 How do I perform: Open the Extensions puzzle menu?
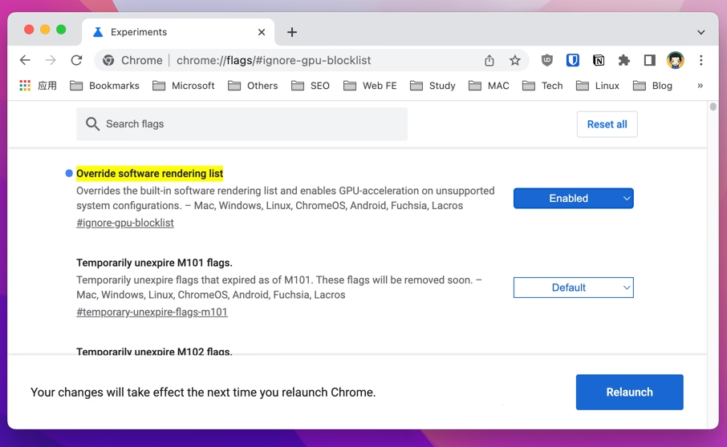point(624,60)
